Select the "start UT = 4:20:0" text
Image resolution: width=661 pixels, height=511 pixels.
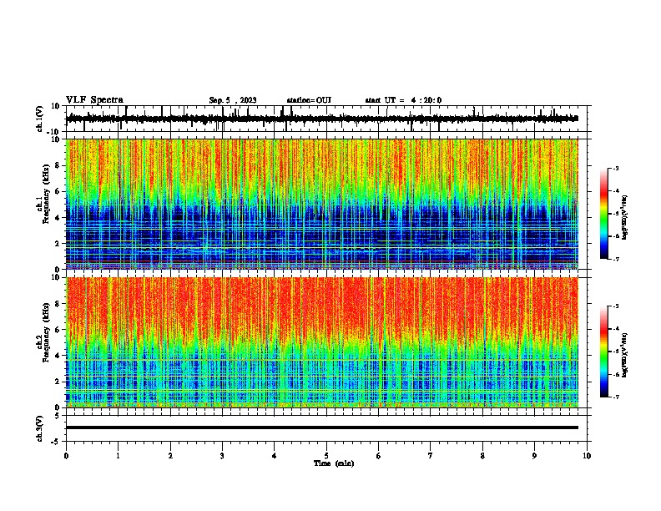[403, 100]
